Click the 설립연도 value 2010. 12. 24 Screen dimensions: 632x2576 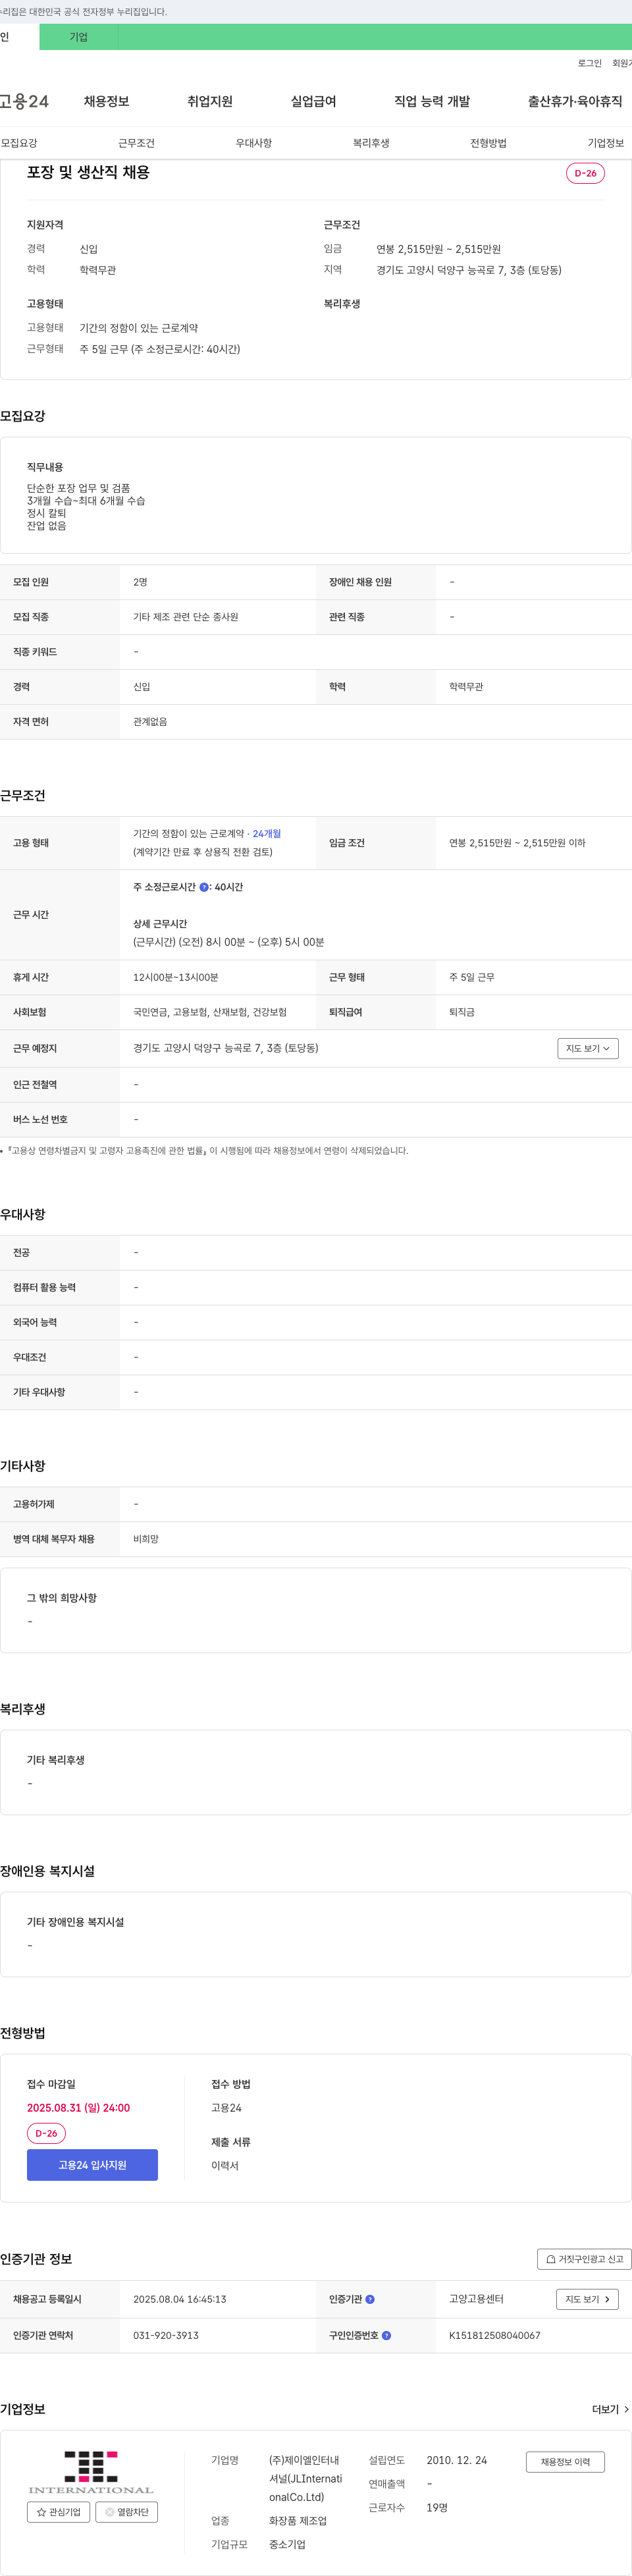click(457, 2460)
